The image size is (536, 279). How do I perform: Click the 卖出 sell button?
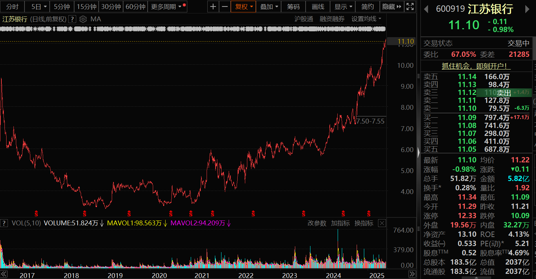[x=504, y=93]
